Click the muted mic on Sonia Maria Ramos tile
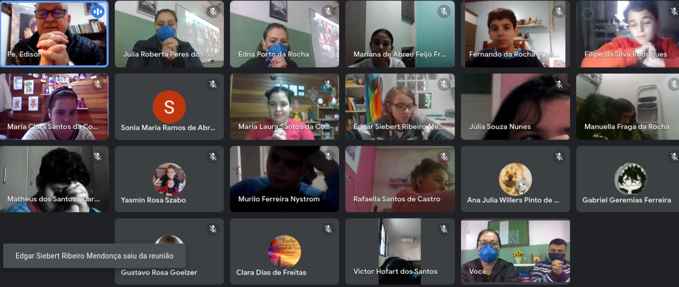The height and width of the screenshot is (287, 679). pyautogui.click(x=213, y=84)
